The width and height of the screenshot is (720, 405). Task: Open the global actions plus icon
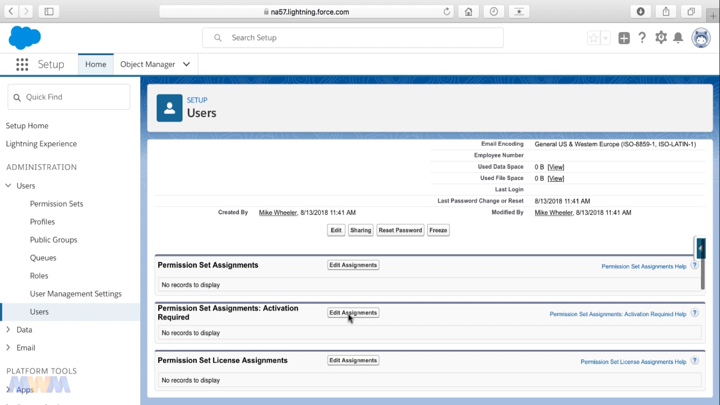tap(624, 38)
